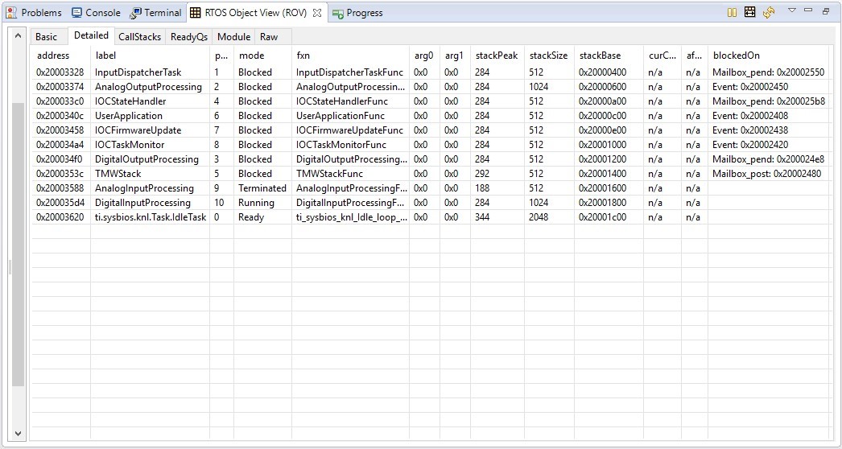This screenshot has height=449, width=842.
Task: Click Mailbox_pend: 0x200024e8 cell
Action: click(x=769, y=159)
